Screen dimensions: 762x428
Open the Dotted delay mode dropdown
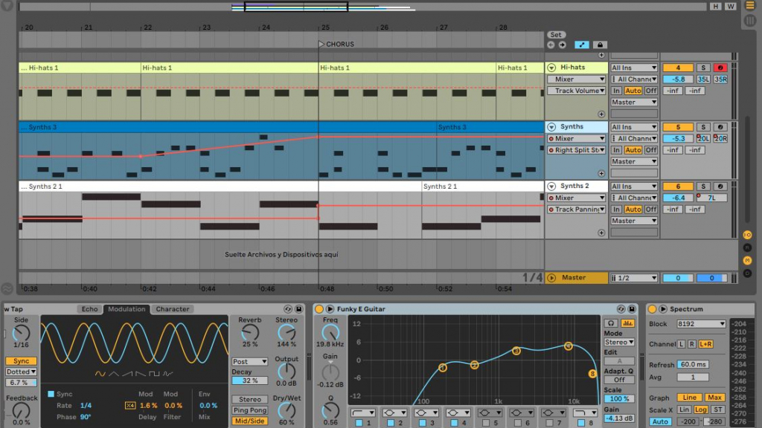tap(21, 372)
